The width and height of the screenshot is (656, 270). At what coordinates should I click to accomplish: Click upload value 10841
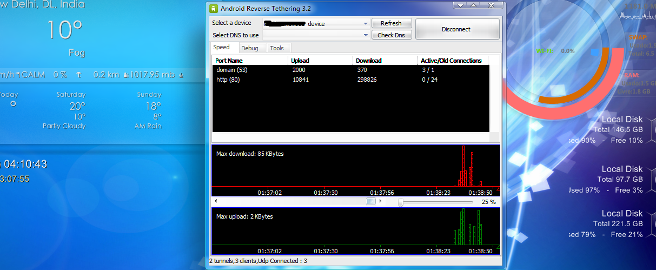tap(300, 80)
